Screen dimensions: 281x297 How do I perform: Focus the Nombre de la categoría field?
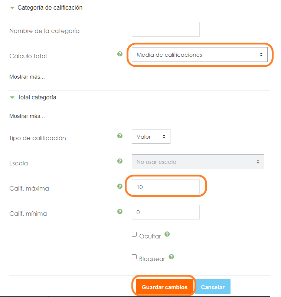click(x=166, y=30)
